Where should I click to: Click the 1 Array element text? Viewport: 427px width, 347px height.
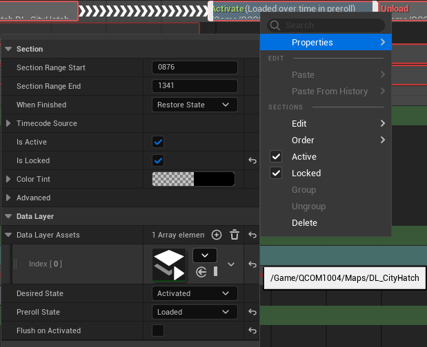178,235
